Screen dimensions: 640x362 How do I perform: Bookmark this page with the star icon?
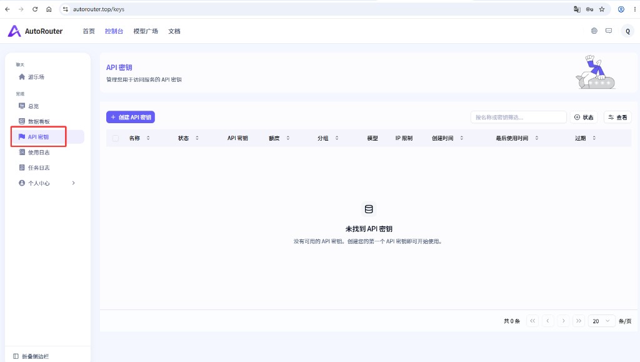tap(602, 9)
